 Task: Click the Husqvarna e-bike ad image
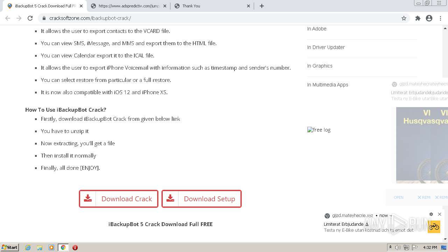pos(422,145)
